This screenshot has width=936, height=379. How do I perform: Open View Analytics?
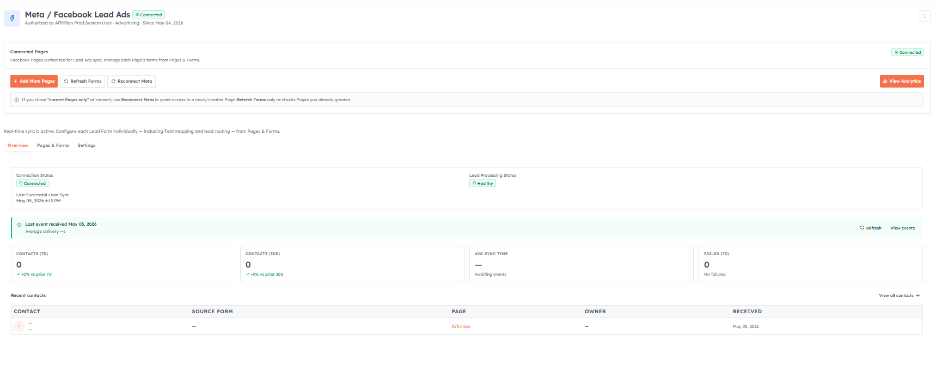902,81
